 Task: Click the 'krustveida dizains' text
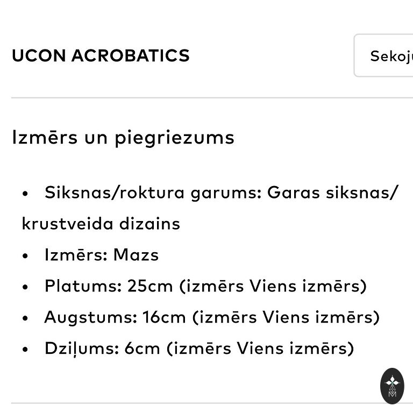(x=101, y=224)
